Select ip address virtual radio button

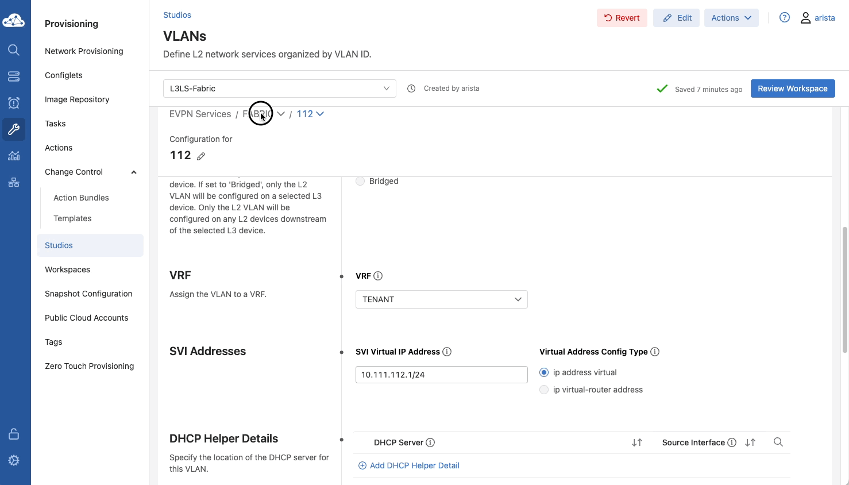pyautogui.click(x=544, y=372)
